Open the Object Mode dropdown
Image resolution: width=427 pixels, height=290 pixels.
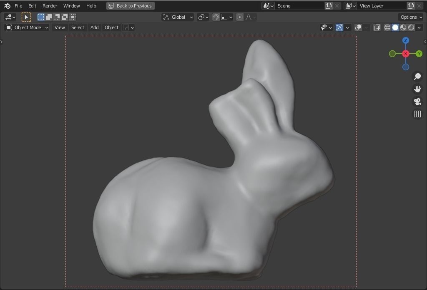point(27,27)
